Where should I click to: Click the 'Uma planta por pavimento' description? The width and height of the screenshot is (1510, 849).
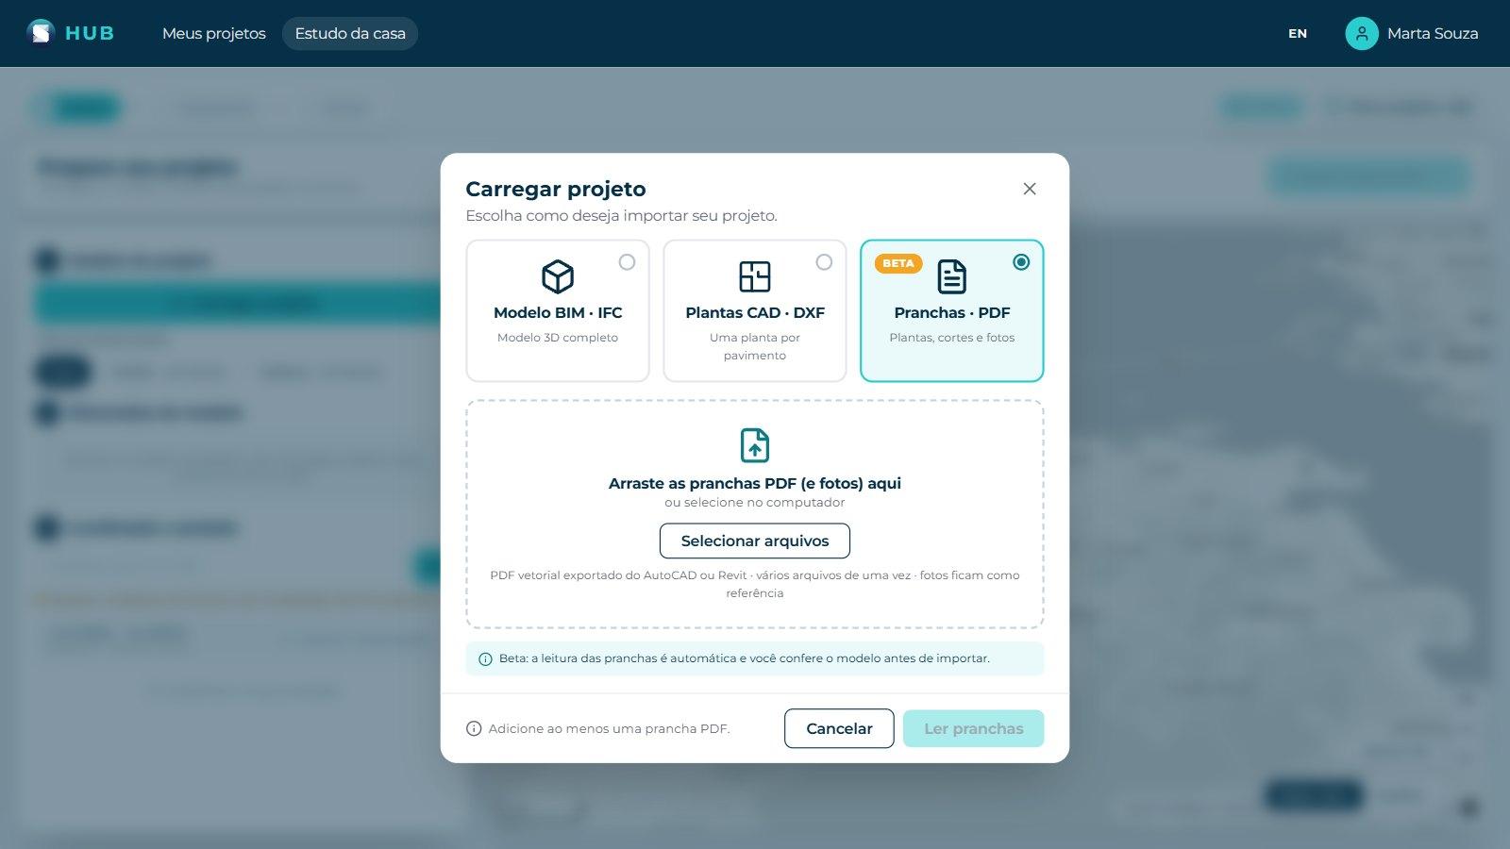click(x=755, y=346)
